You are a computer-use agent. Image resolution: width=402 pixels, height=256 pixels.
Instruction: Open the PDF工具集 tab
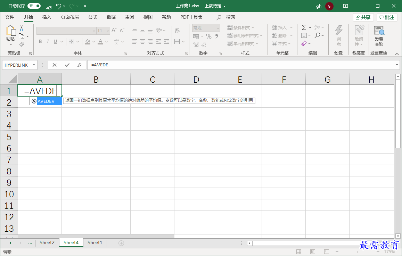(191, 17)
